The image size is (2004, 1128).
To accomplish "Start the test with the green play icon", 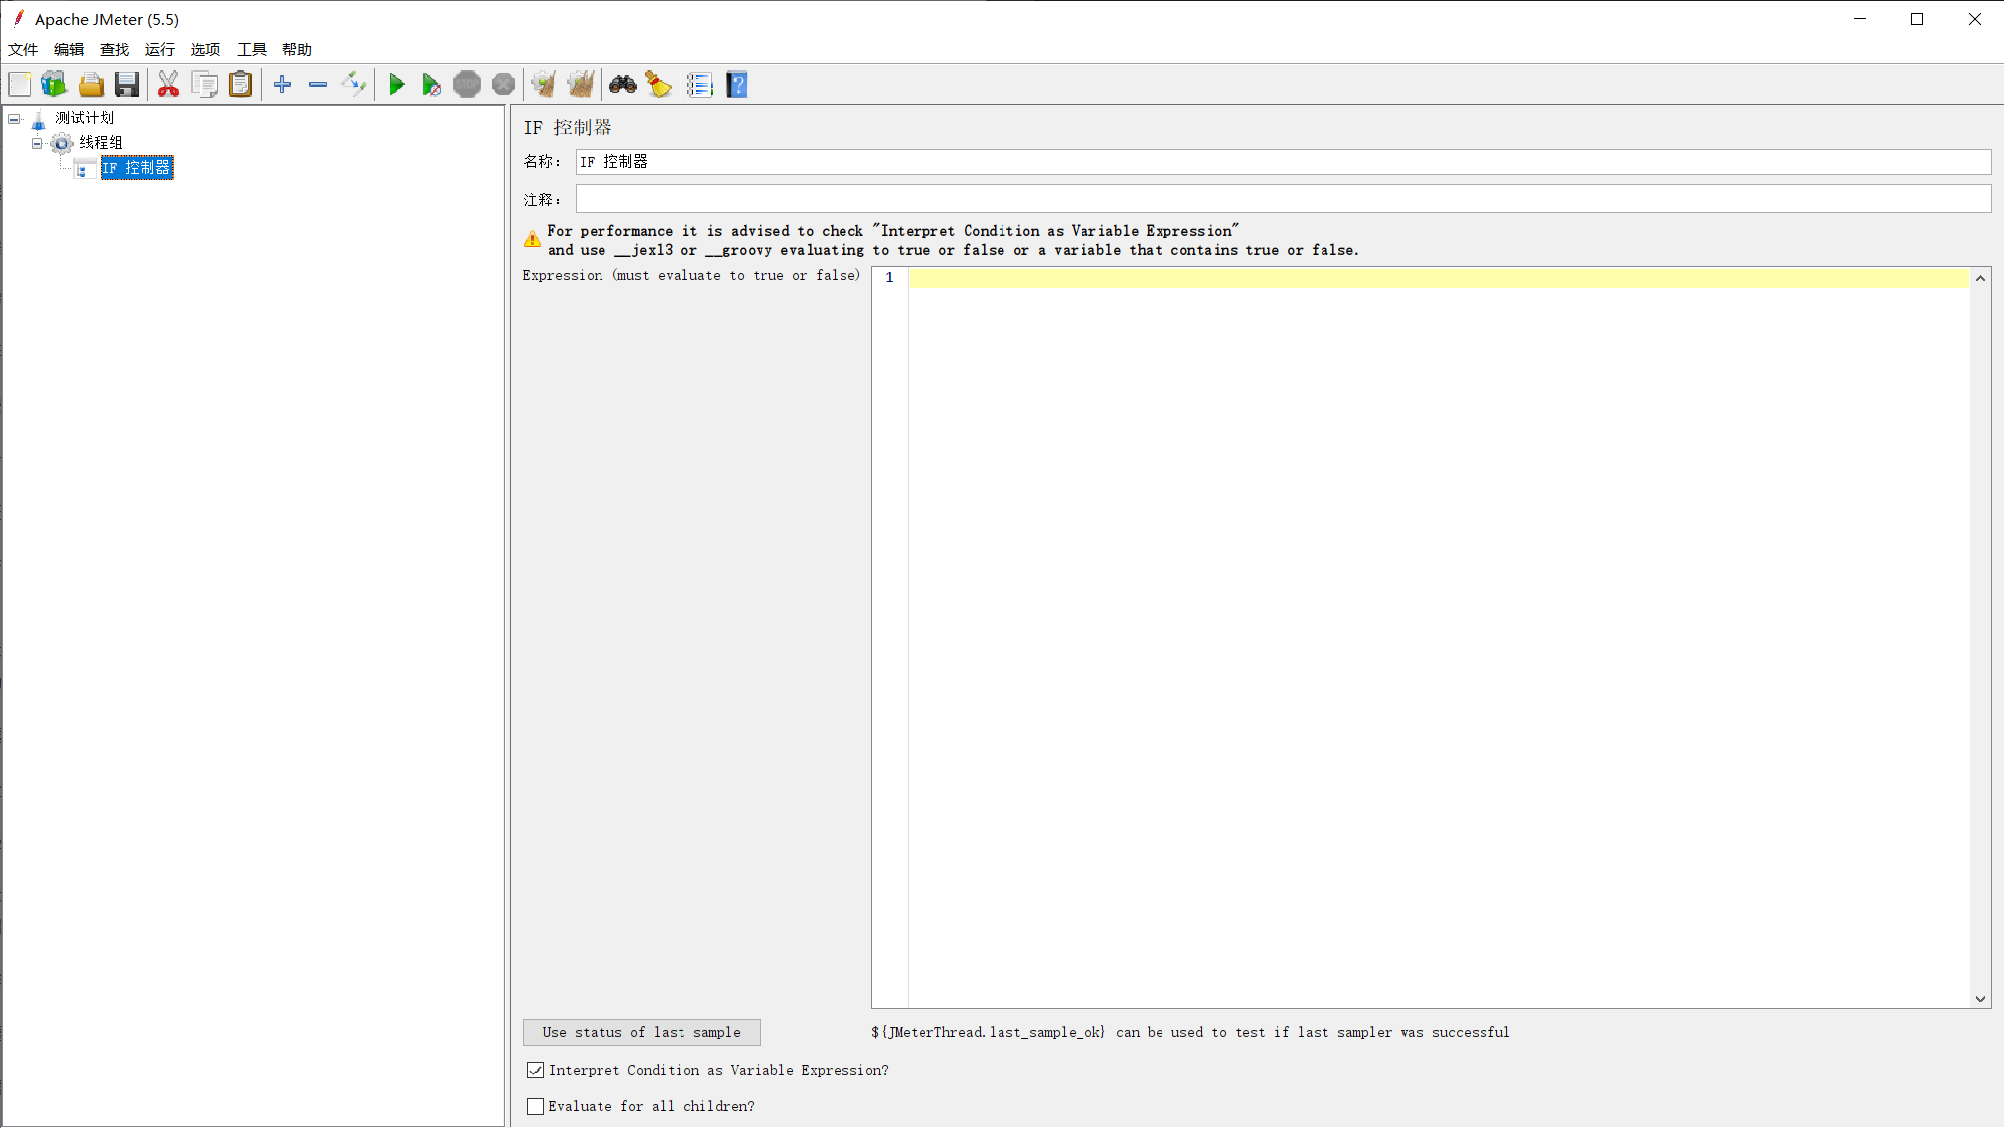I will [396, 85].
